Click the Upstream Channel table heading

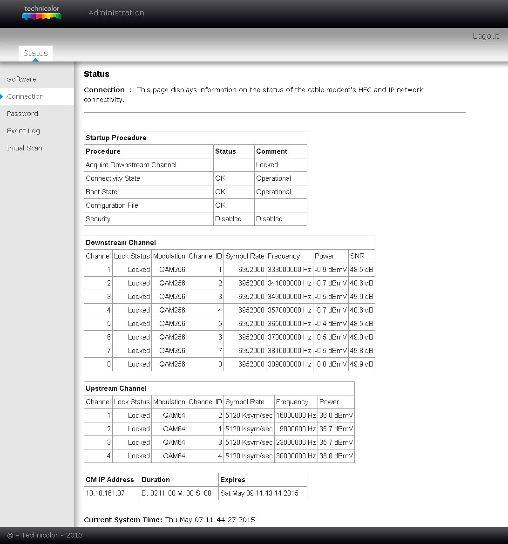coord(116,388)
